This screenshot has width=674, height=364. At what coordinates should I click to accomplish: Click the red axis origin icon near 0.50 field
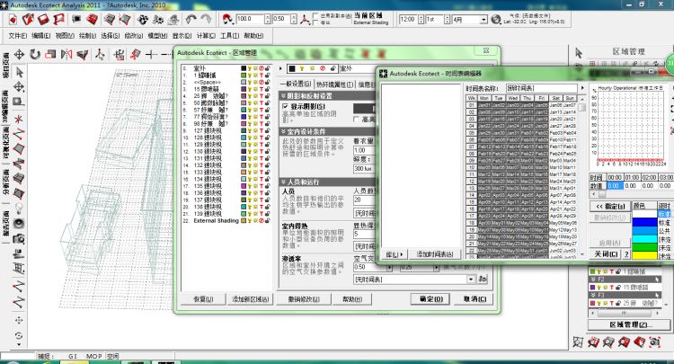tap(305, 20)
